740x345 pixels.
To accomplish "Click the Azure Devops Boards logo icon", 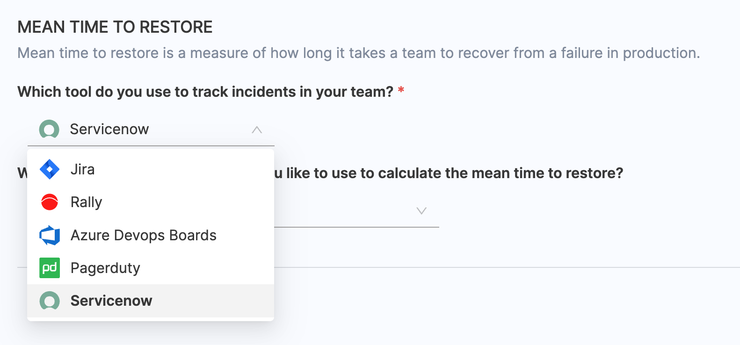I will [x=50, y=235].
